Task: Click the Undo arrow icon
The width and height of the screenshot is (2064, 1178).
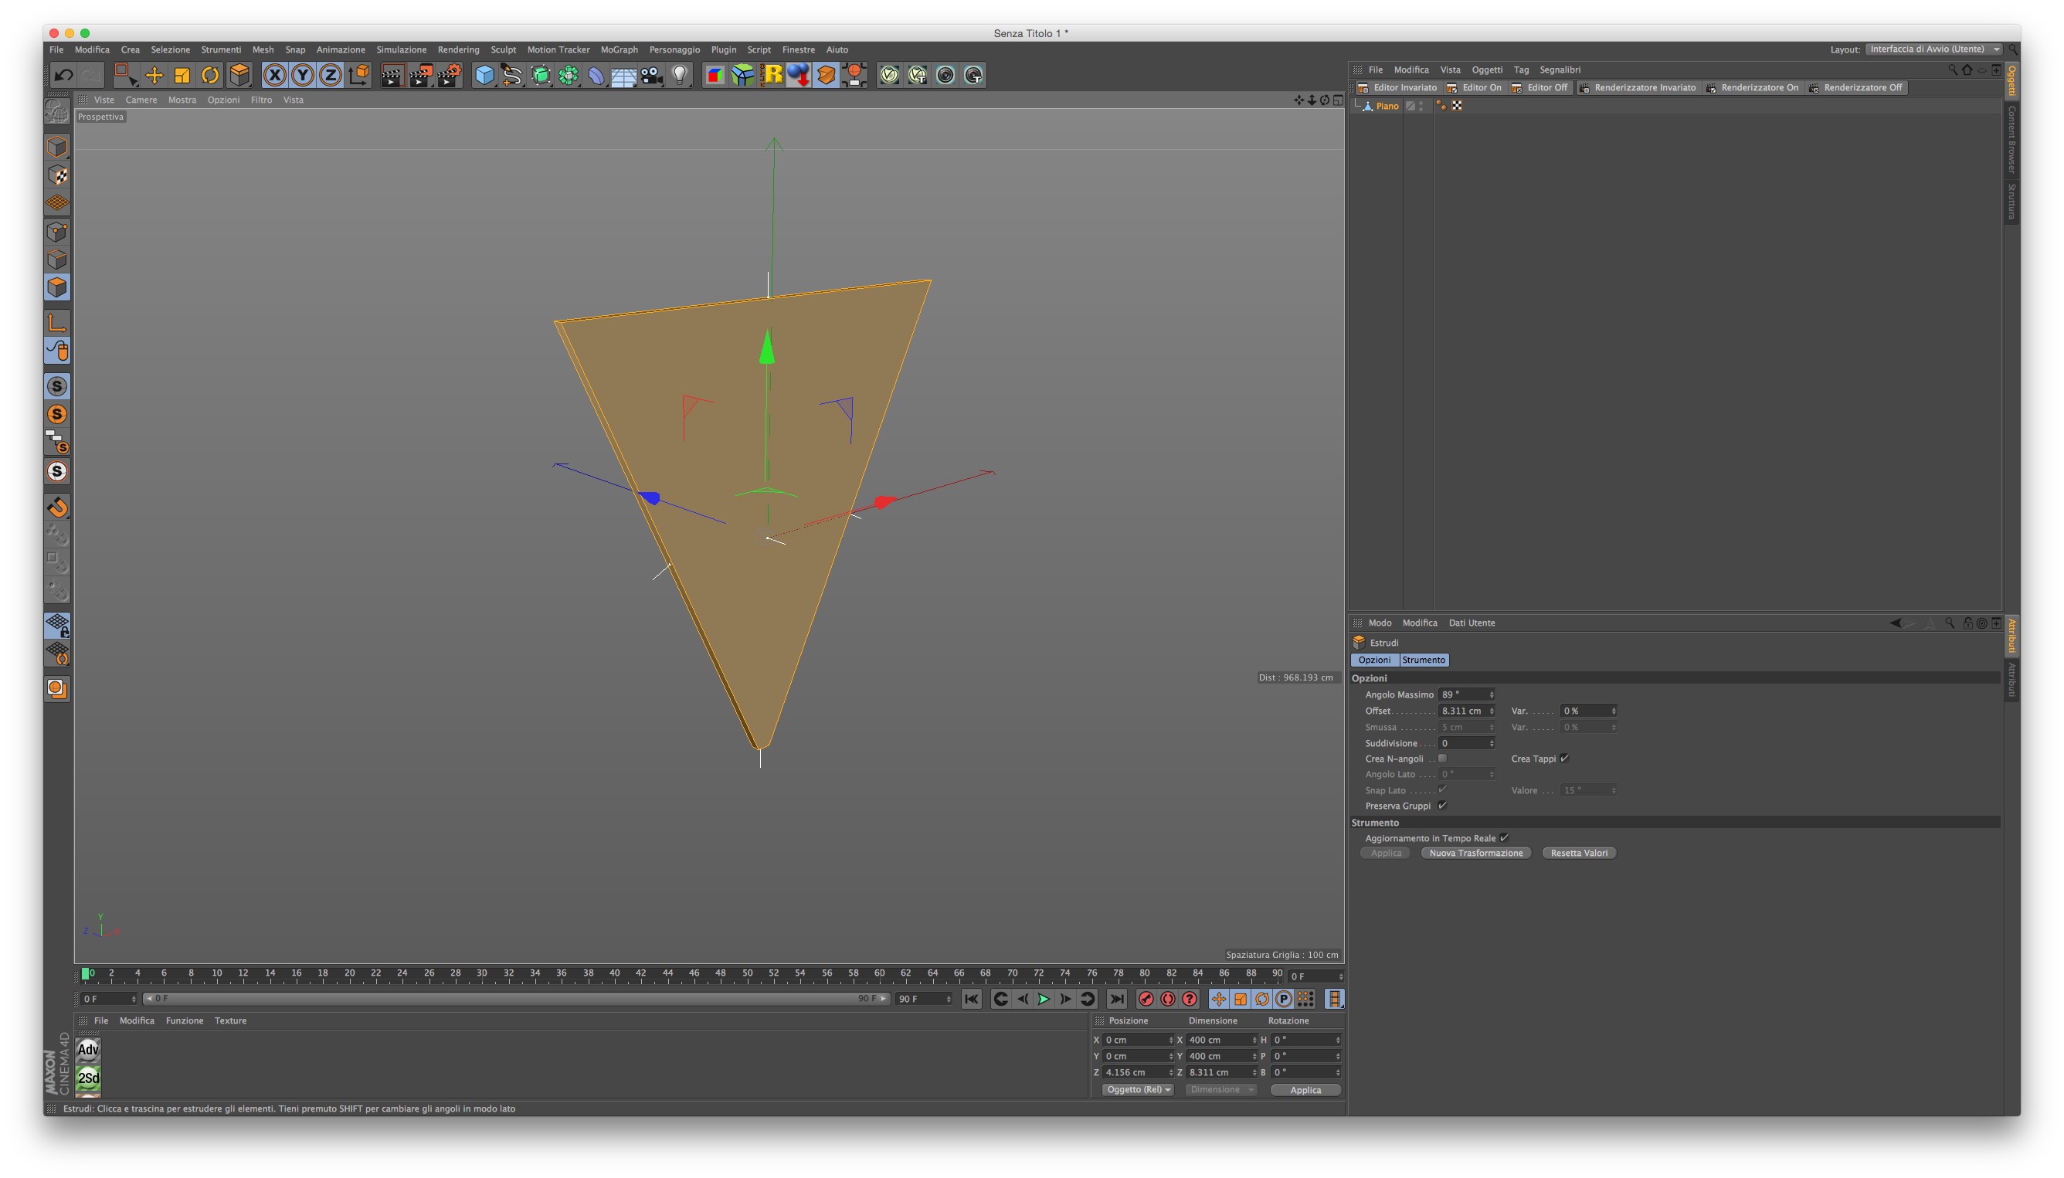Action: [63, 75]
